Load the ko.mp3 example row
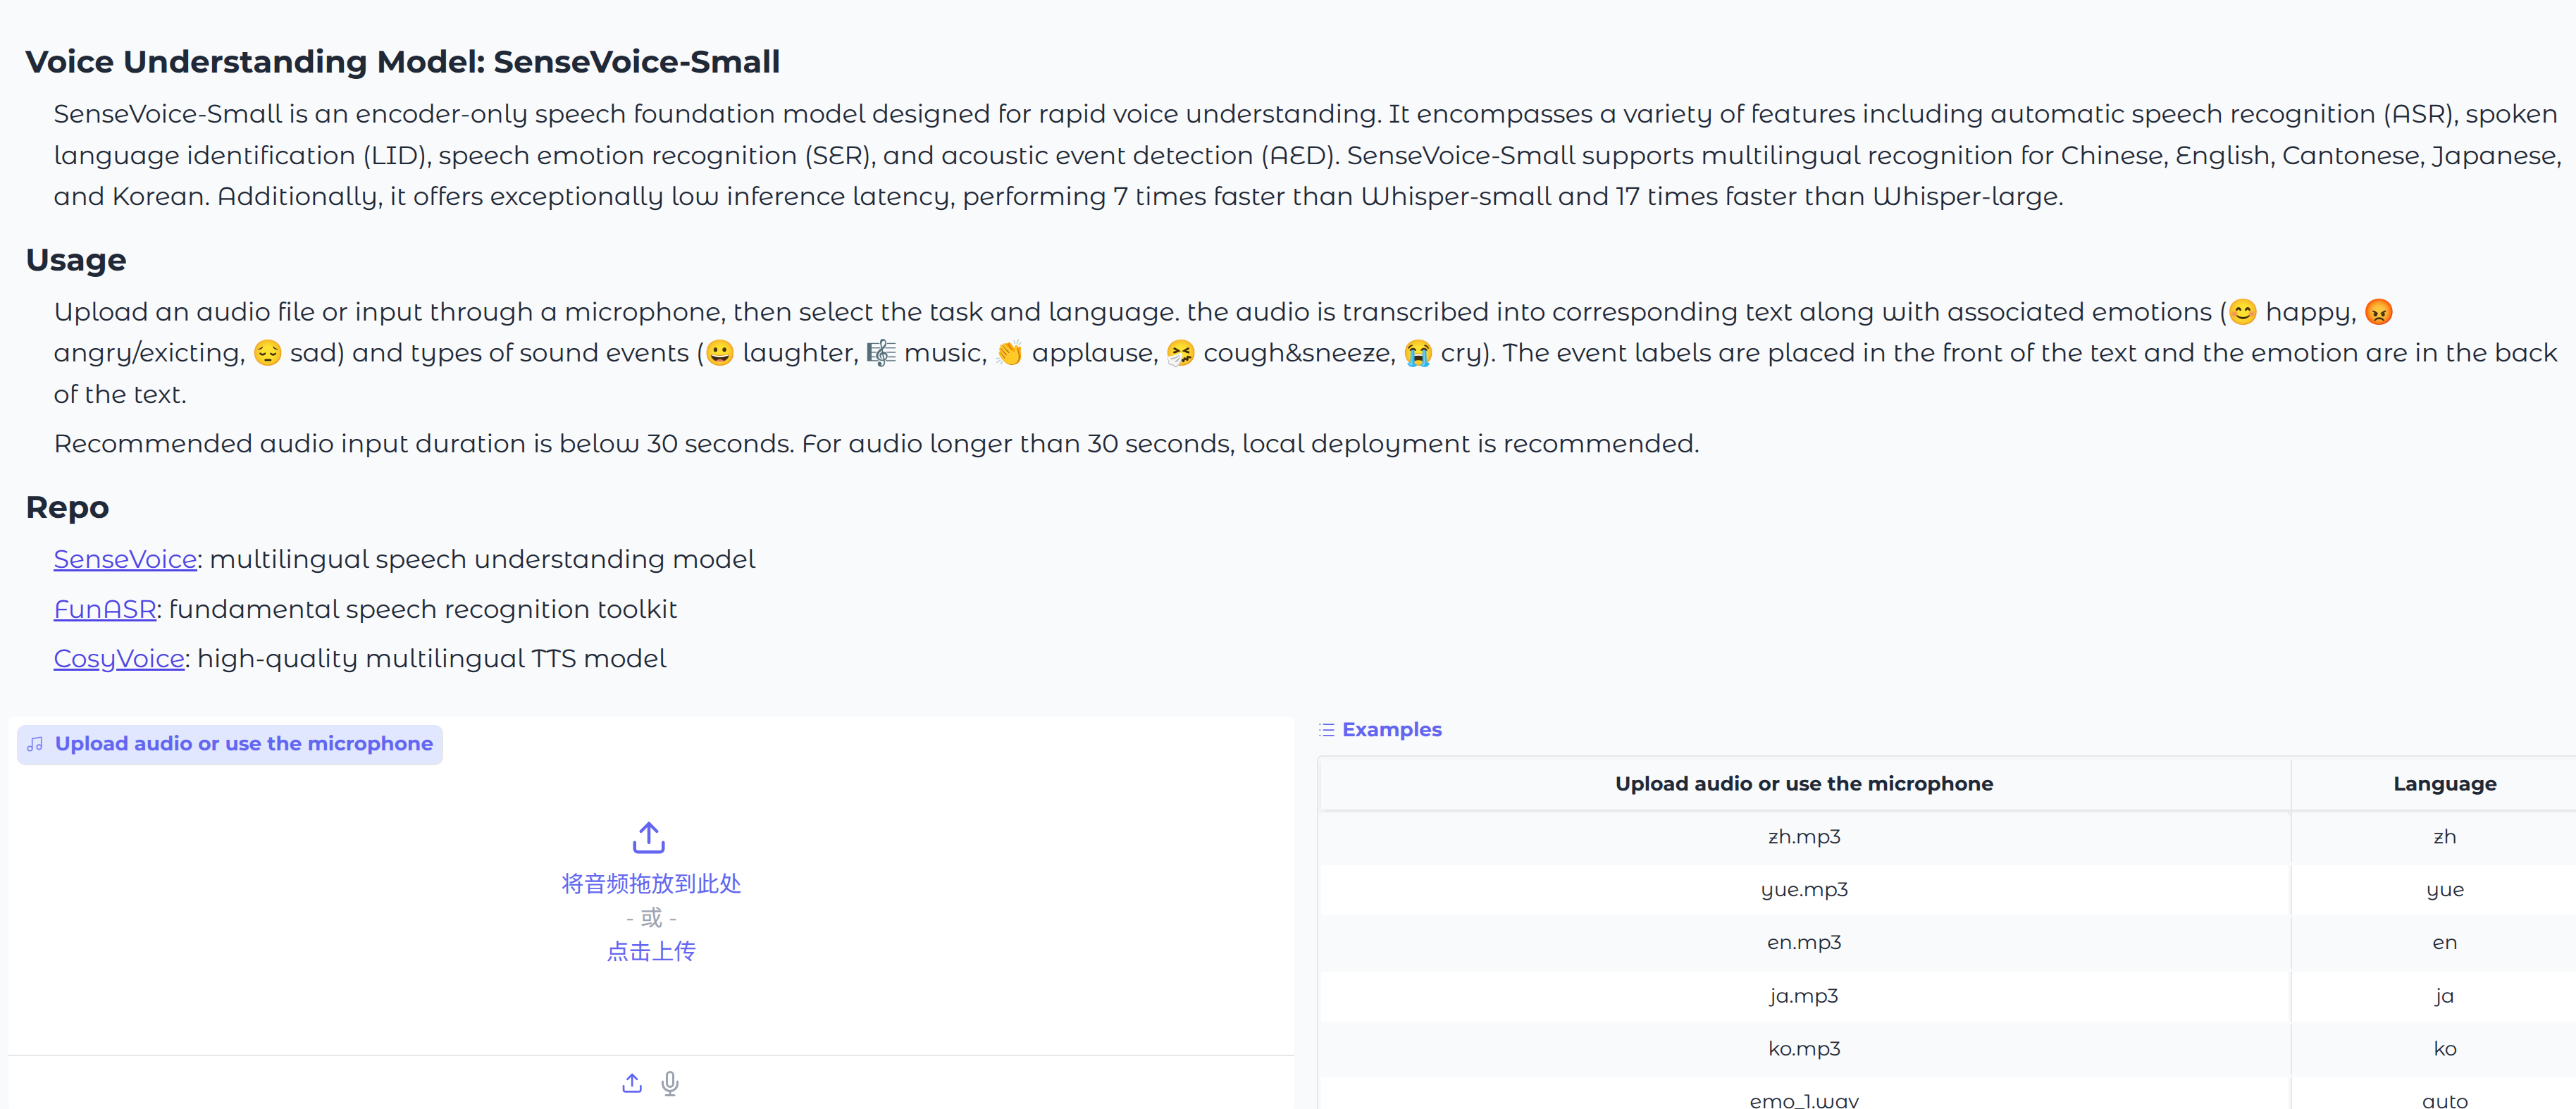The image size is (2576, 1109). (x=1947, y=1049)
